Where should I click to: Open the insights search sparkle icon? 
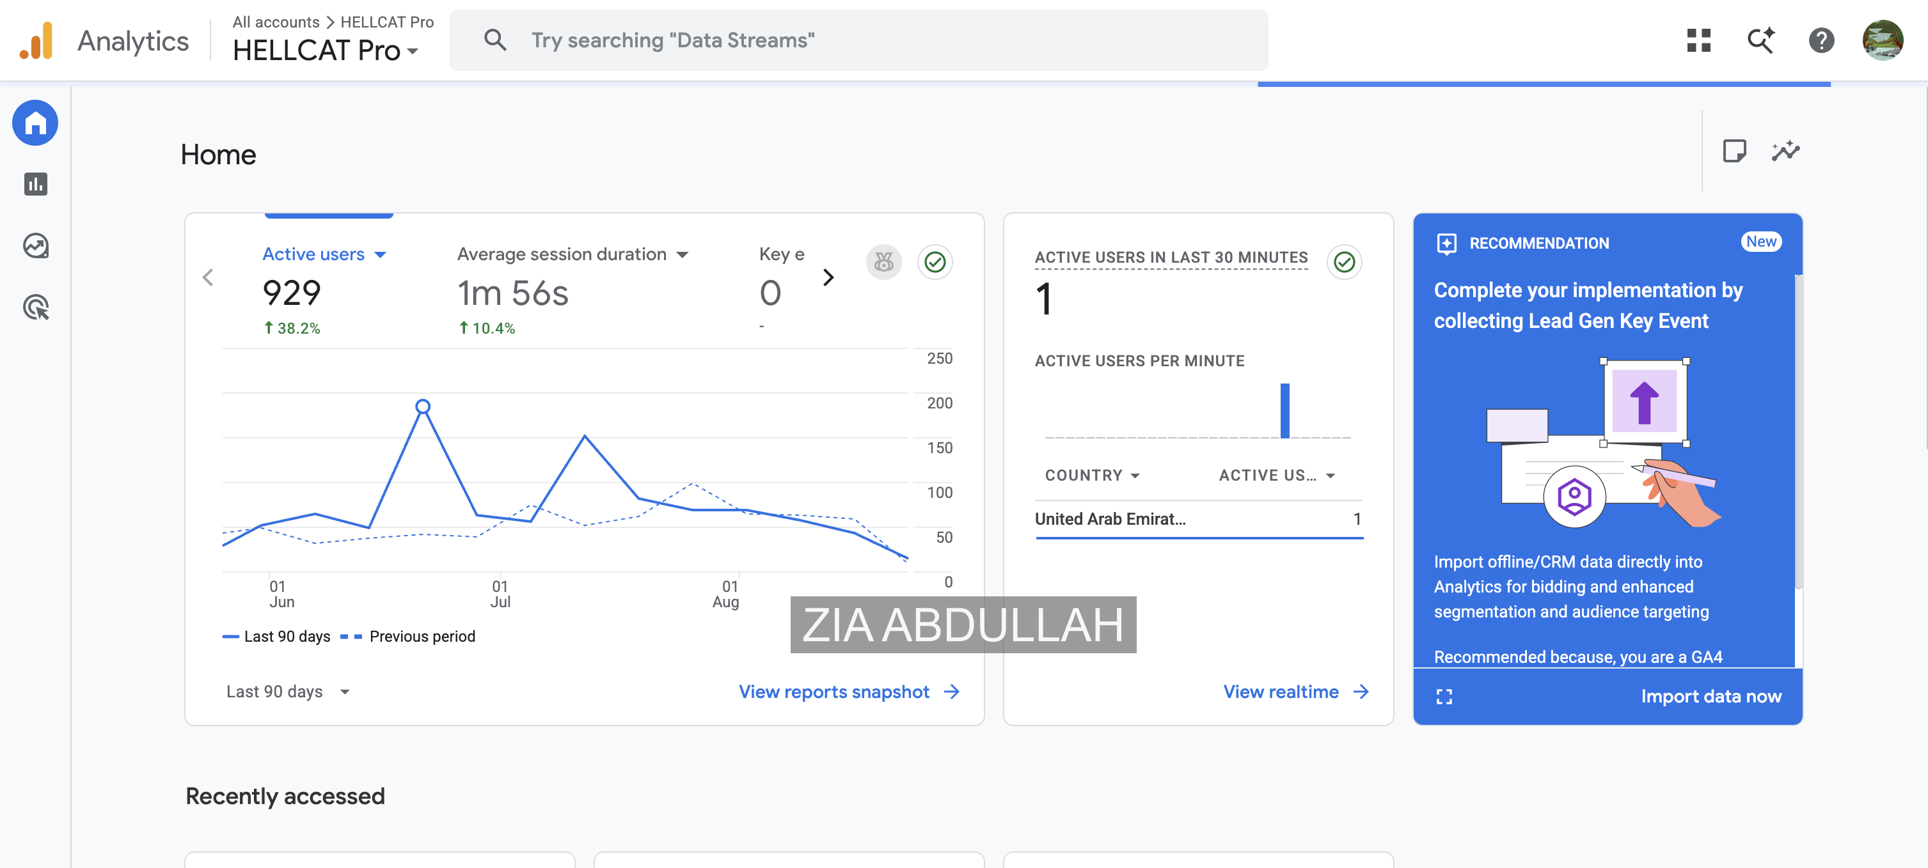click(x=1760, y=40)
